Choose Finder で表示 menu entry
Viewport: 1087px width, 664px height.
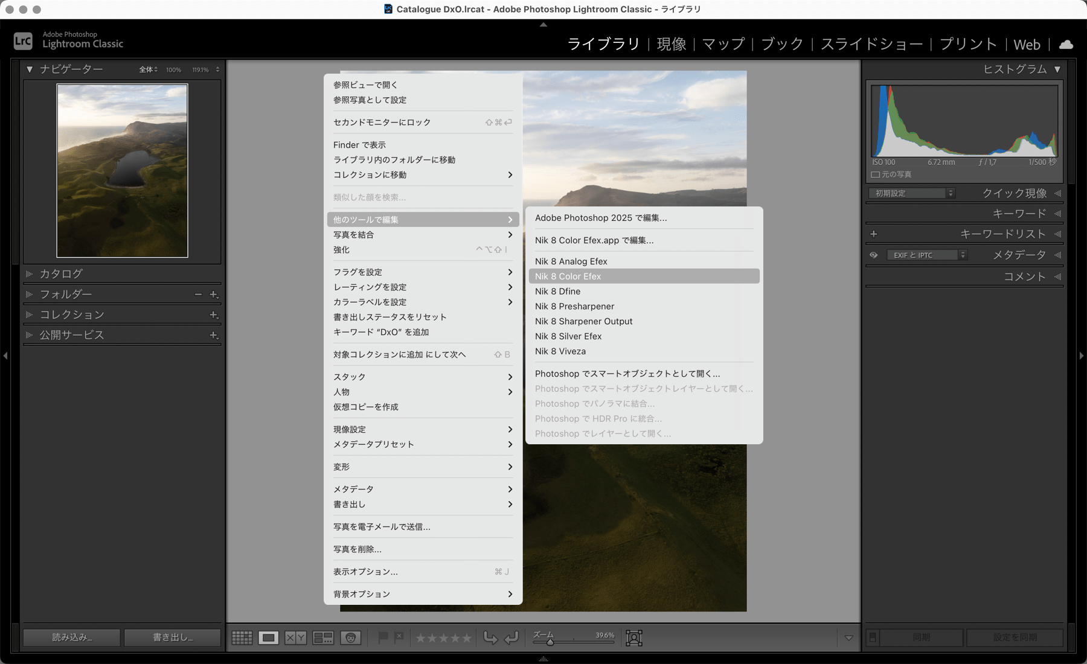[x=423, y=145]
